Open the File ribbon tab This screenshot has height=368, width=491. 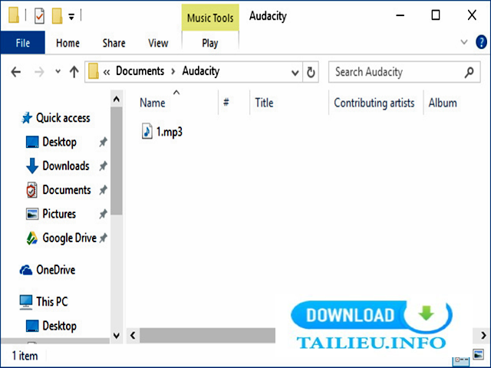tap(23, 43)
